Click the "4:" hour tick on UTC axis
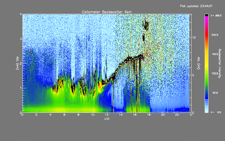Viewport: 225px width, 141px height. [51, 115]
